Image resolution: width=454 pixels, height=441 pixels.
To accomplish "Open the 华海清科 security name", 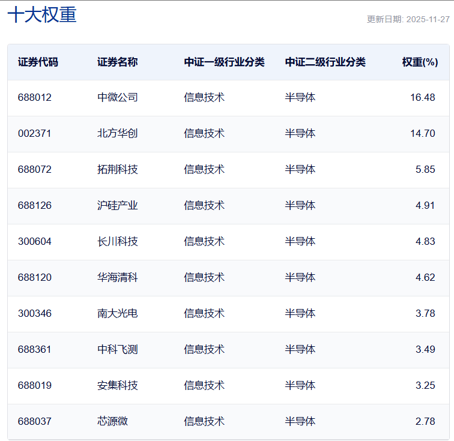I will 117,277.
